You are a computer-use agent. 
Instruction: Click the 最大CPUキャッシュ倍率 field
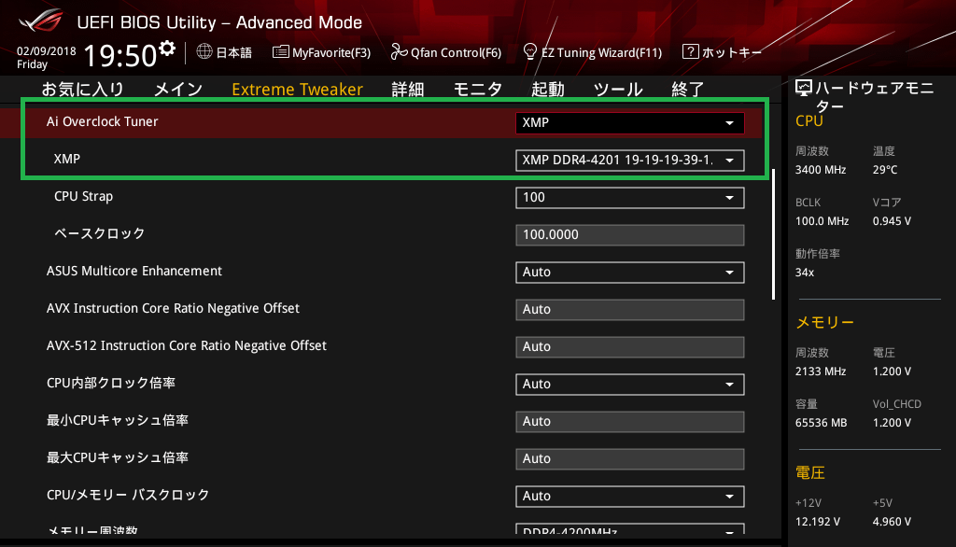click(x=630, y=458)
